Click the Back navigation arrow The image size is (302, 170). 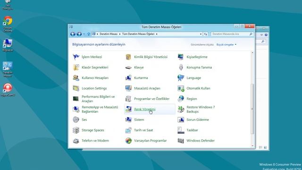(73, 34)
